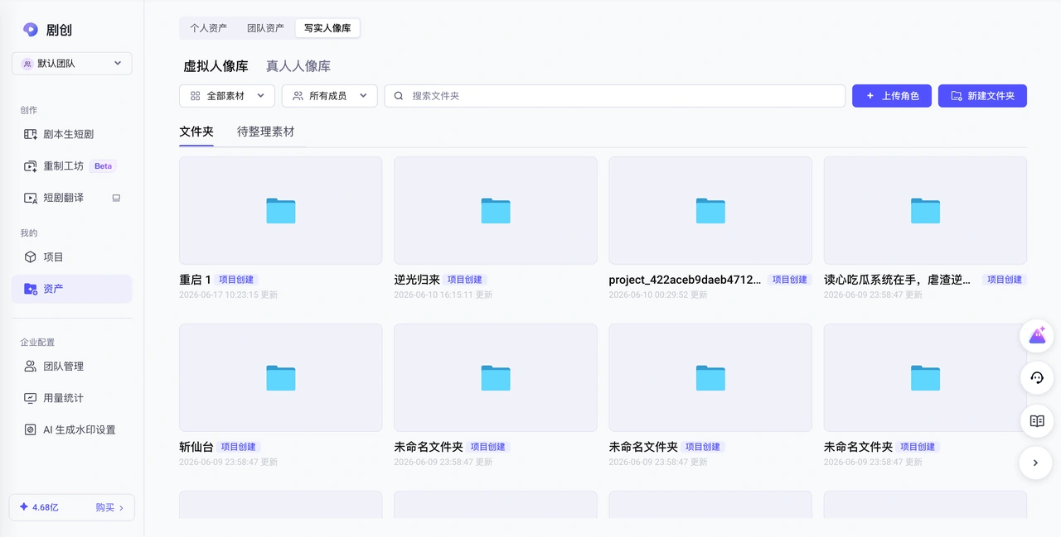Click the 资产 folder icon in the sidebar
The image size is (1061, 537).
[31, 289]
